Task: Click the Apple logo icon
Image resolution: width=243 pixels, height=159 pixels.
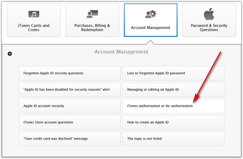Action: coord(209,14)
